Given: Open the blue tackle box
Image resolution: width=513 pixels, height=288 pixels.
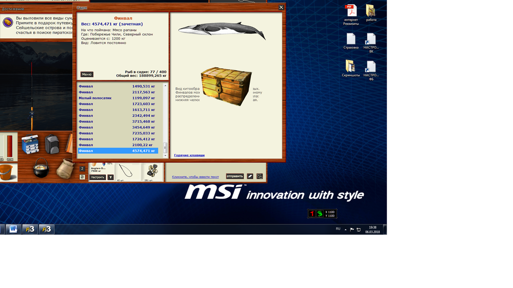Looking at the screenshot, I should [31, 145].
